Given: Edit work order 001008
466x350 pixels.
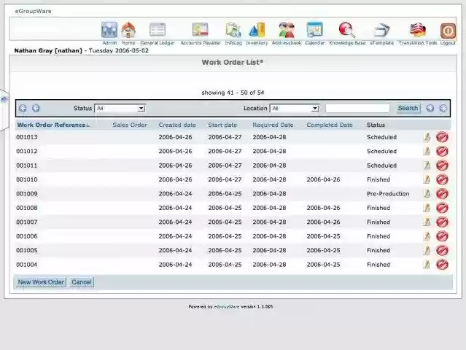Looking at the screenshot, I should tap(427, 208).
